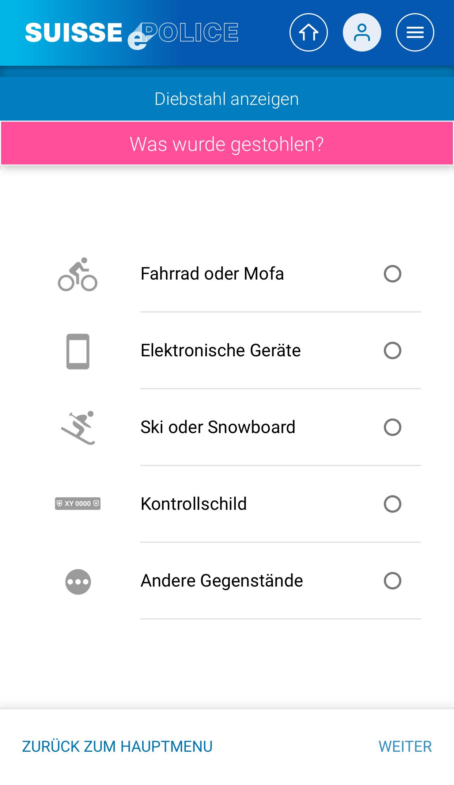Select the Ski oder Snowboard radio button
The width and height of the screenshot is (454, 785).
392,427
